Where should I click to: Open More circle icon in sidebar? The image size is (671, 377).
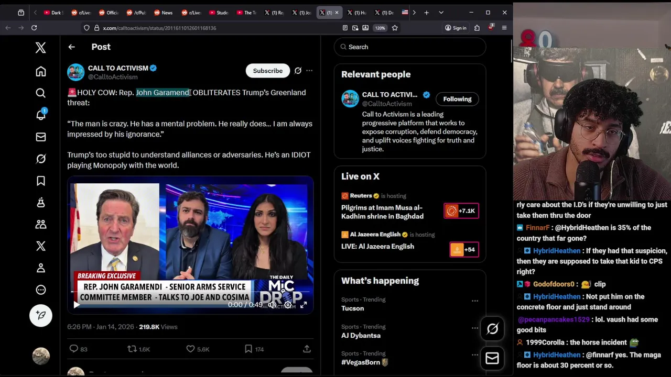tap(40, 290)
